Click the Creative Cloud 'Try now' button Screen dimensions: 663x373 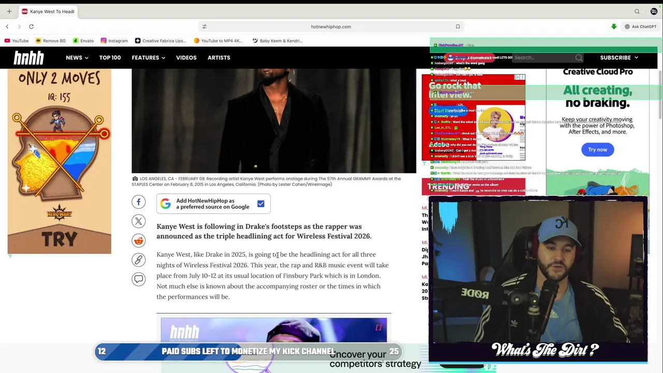tap(597, 150)
